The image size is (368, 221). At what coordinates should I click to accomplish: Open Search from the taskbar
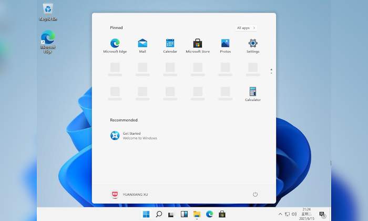click(159, 214)
